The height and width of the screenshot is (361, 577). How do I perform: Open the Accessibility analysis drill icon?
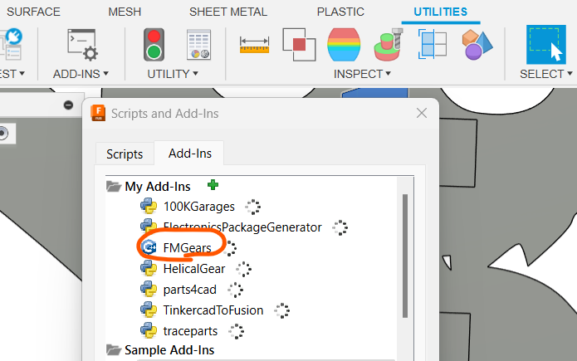(x=389, y=45)
